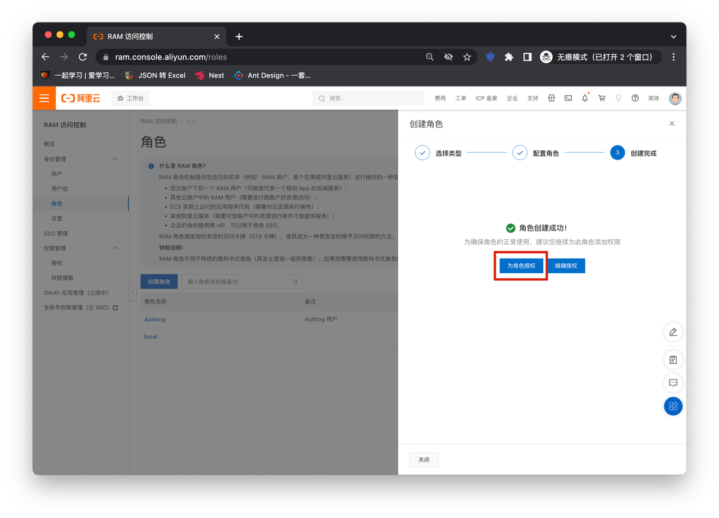Open 企业 in the top bar
Viewport: 719px width, 518px height.
[x=512, y=98]
